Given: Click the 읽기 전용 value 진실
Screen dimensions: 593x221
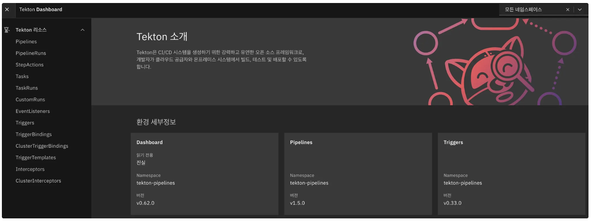Looking at the screenshot, I should [x=141, y=163].
